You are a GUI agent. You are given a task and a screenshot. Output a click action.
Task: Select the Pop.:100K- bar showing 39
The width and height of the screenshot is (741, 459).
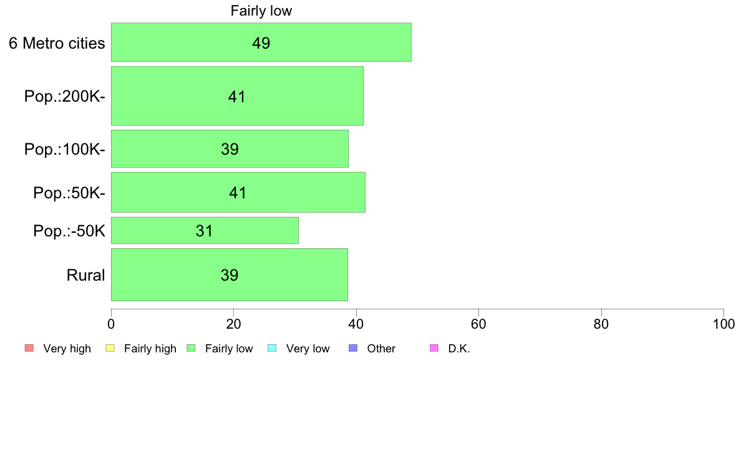[230, 149]
